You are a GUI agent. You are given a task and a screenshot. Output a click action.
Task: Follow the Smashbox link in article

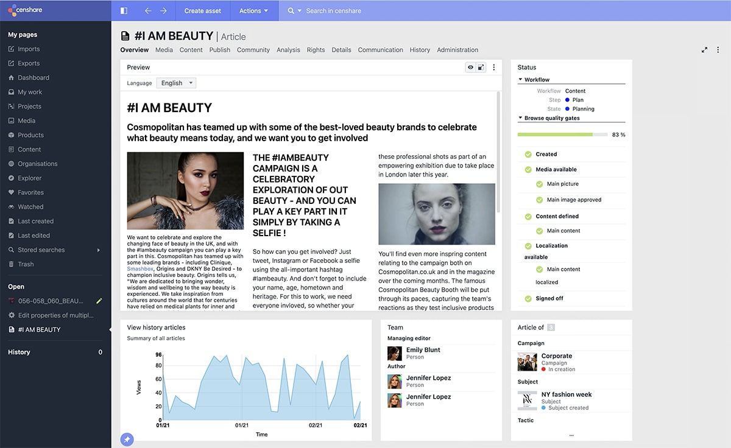(x=141, y=268)
